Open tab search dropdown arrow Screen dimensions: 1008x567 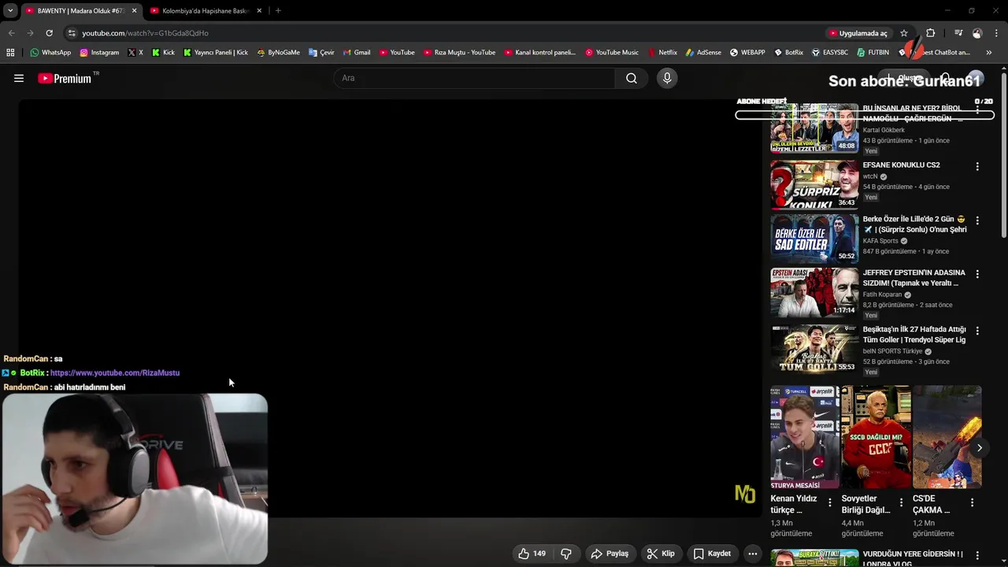10,11
